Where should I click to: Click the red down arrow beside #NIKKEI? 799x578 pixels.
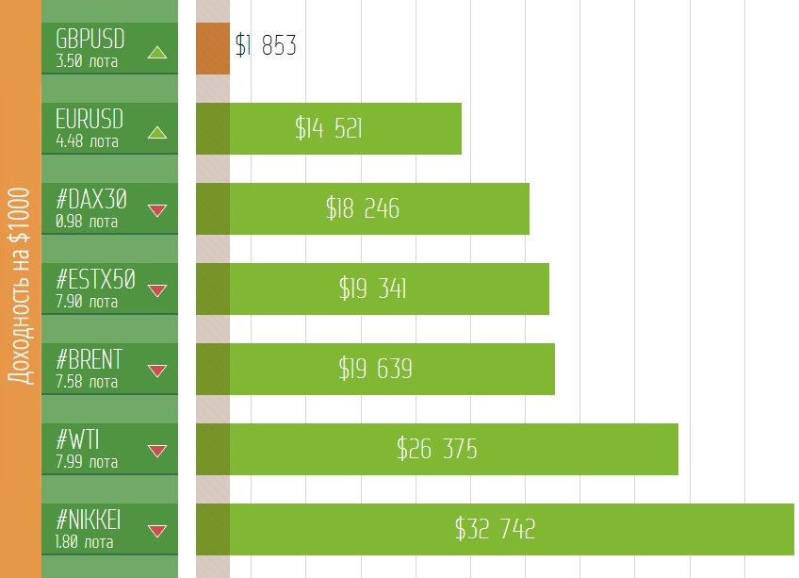pyautogui.click(x=157, y=530)
